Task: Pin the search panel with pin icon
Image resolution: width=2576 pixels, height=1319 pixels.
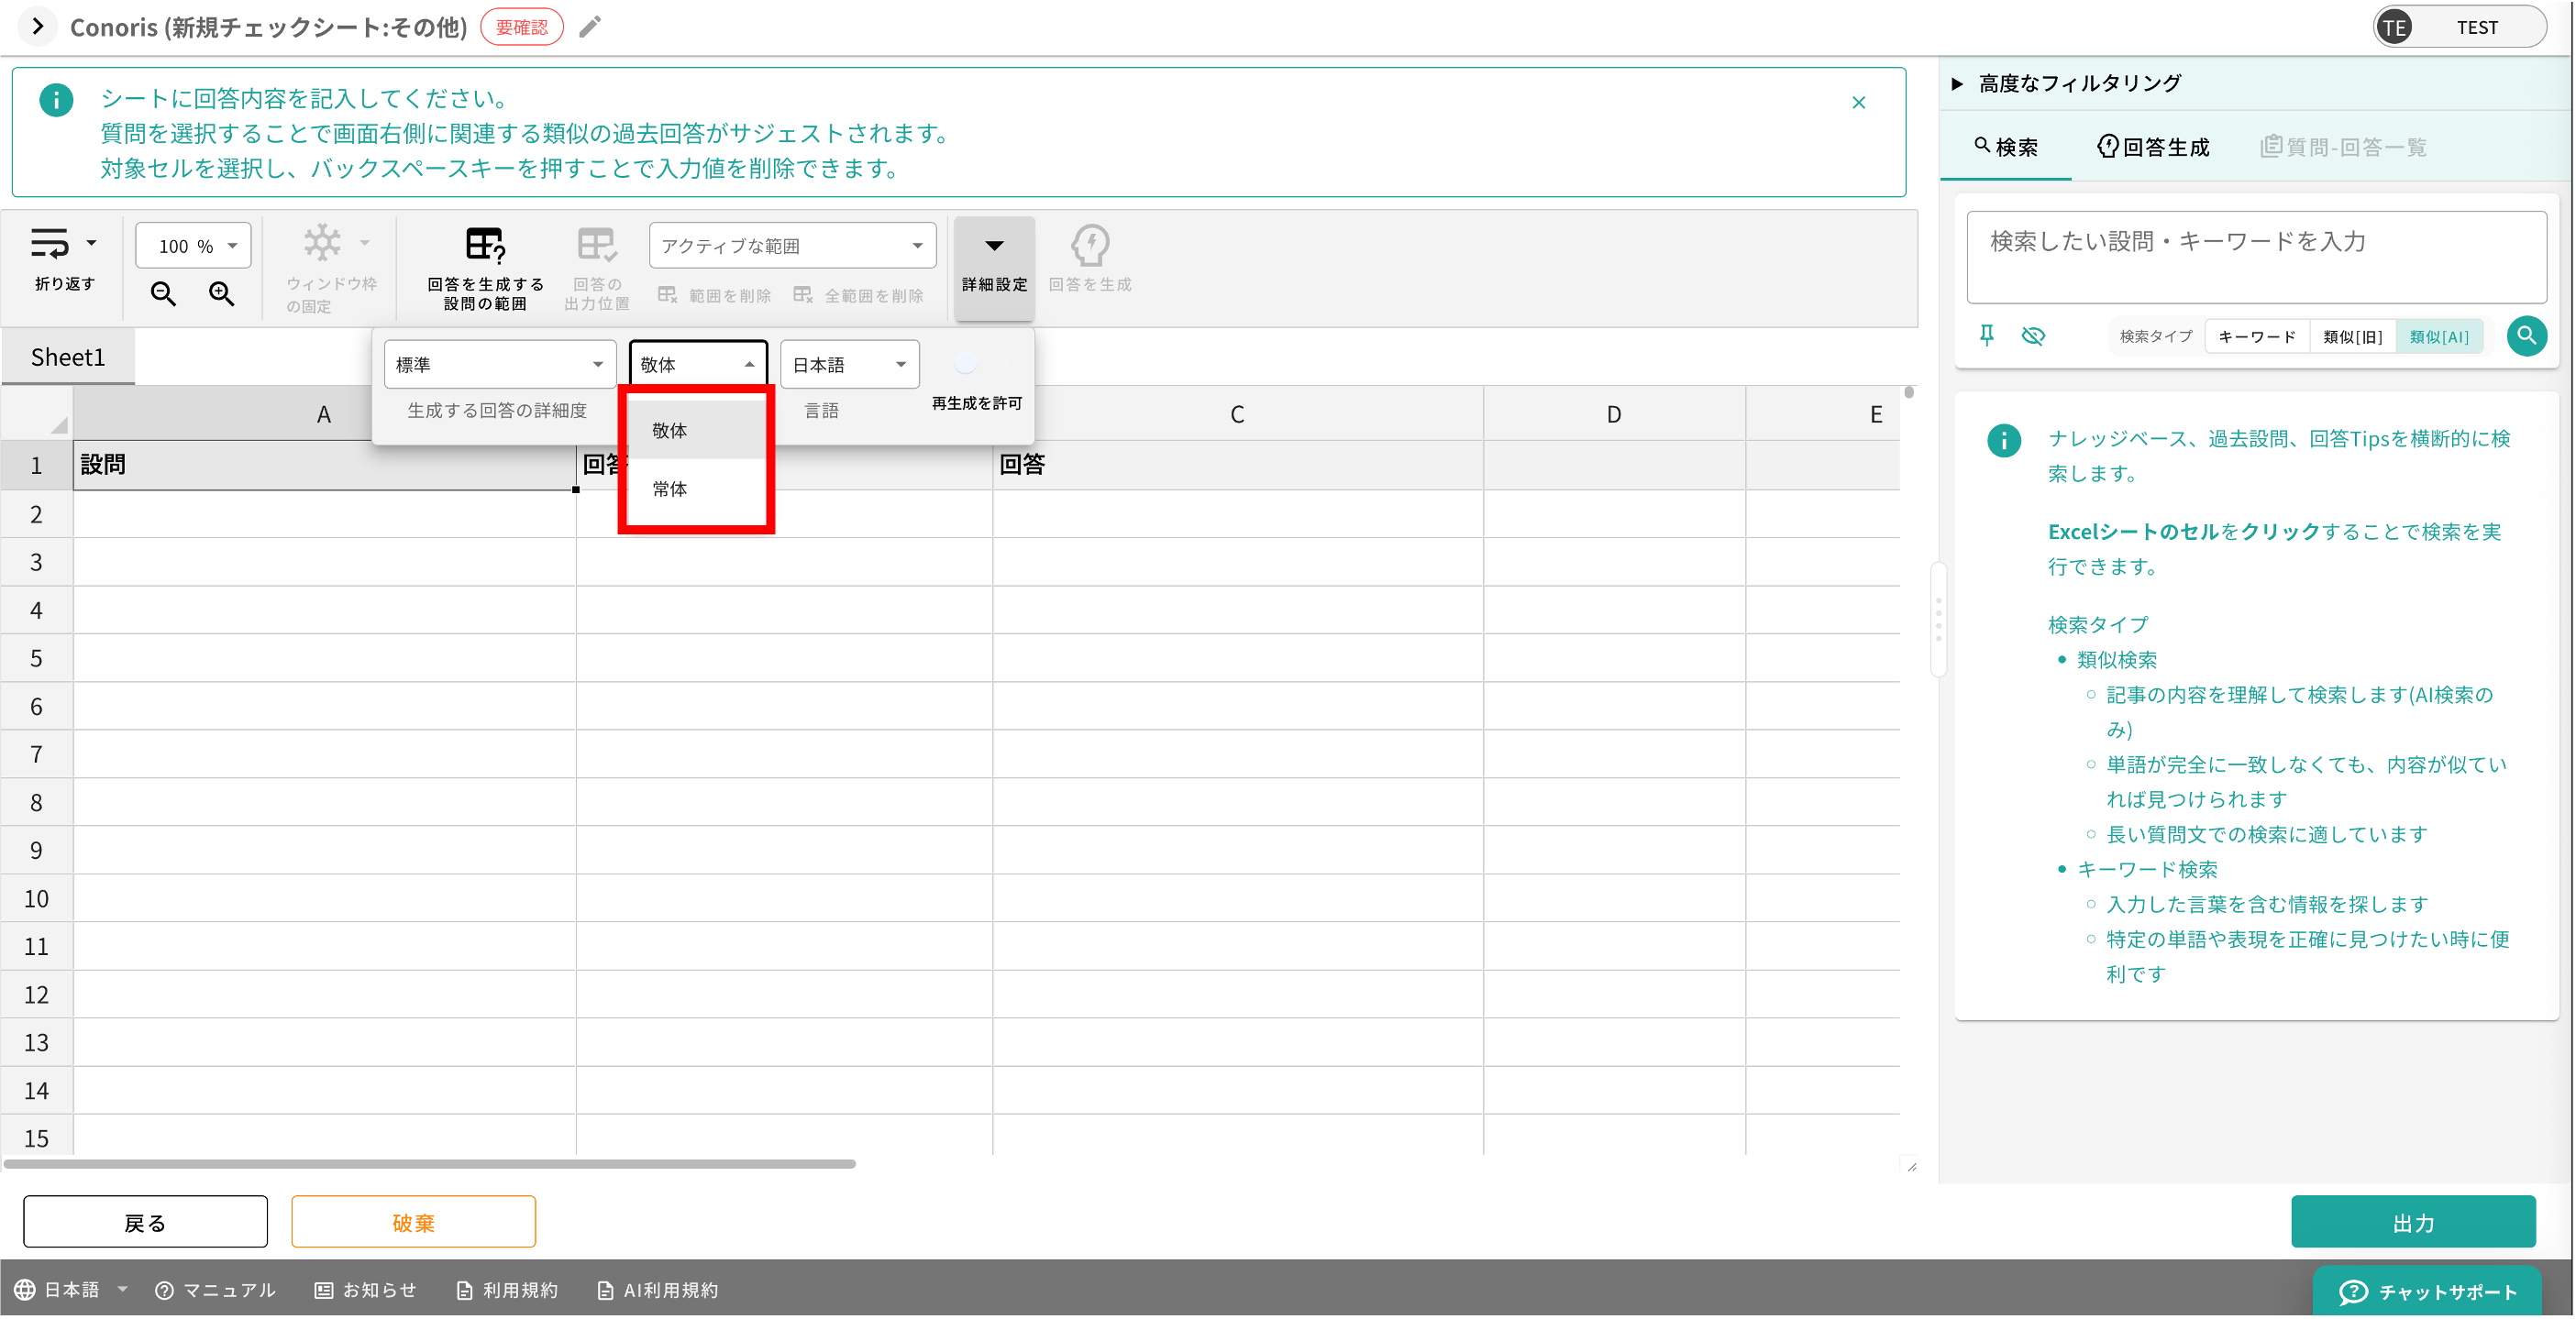Action: click(x=1986, y=335)
